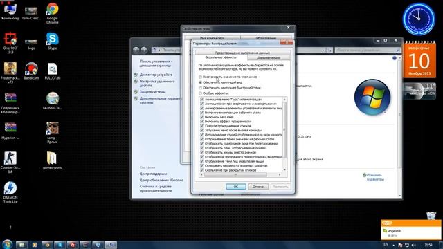
Task: Click the EN language indicator in the tray
Action: [386, 245]
